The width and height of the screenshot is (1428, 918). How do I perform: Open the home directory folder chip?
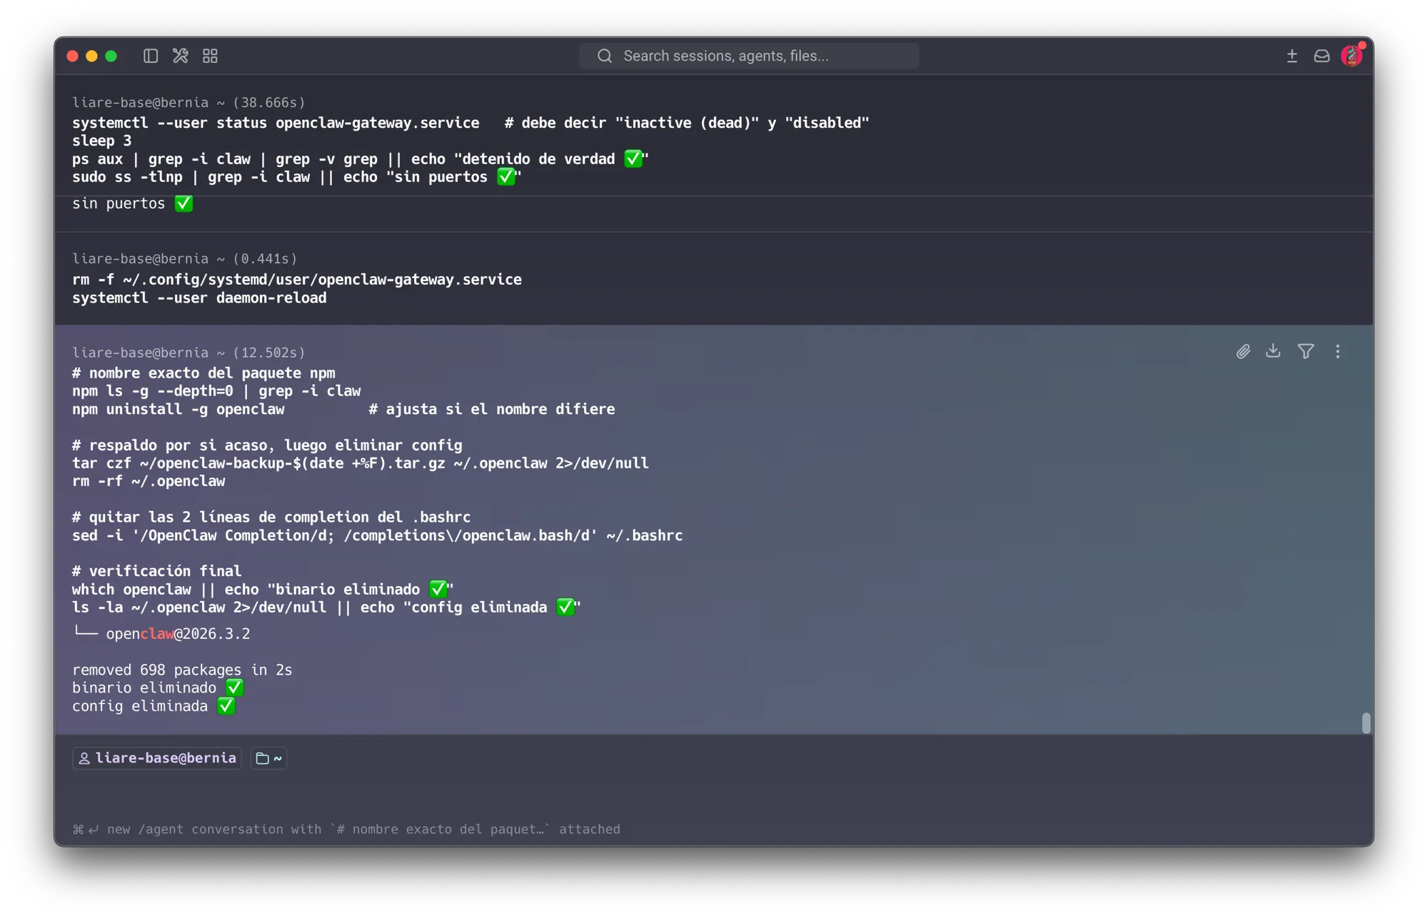pyautogui.click(x=268, y=758)
